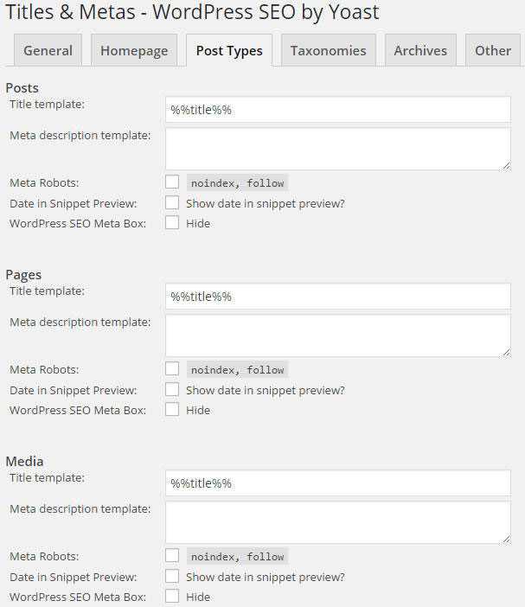Open the Other tab
Screen dimensions: 525x607
pos(493,50)
